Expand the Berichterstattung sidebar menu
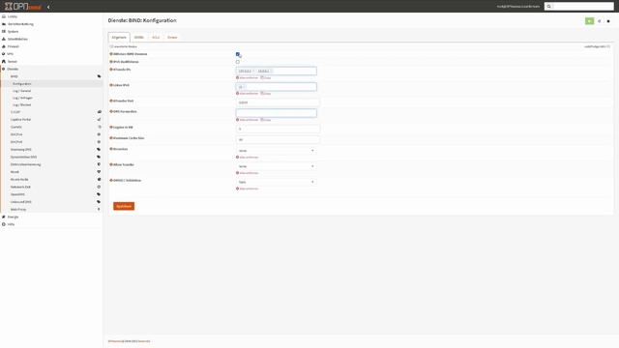This screenshot has width=619, height=348. pyautogui.click(x=20, y=24)
